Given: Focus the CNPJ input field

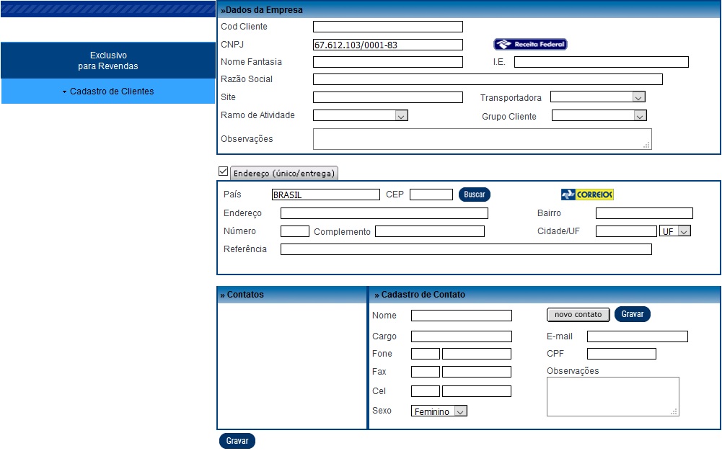Looking at the screenshot, I should tap(387, 45).
